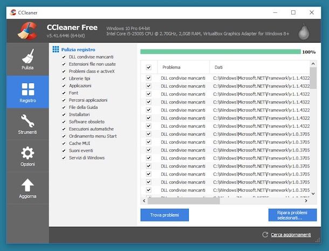This screenshot has width=329, height=251.
Task: Click vertical scrollbar thumb
Action: point(313,78)
